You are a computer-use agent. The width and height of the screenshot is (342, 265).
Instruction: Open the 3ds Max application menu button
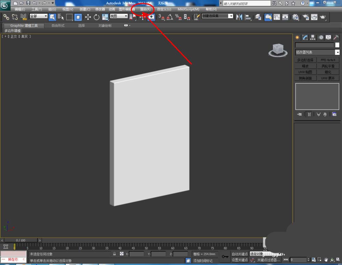point(5,5)
